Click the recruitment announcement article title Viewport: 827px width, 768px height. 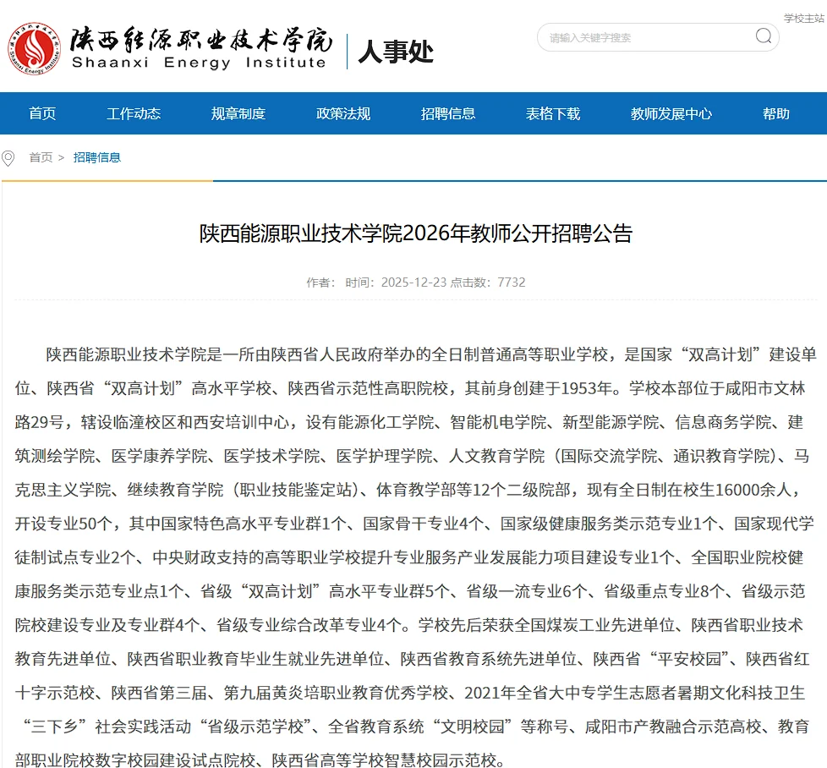(413, 233)
